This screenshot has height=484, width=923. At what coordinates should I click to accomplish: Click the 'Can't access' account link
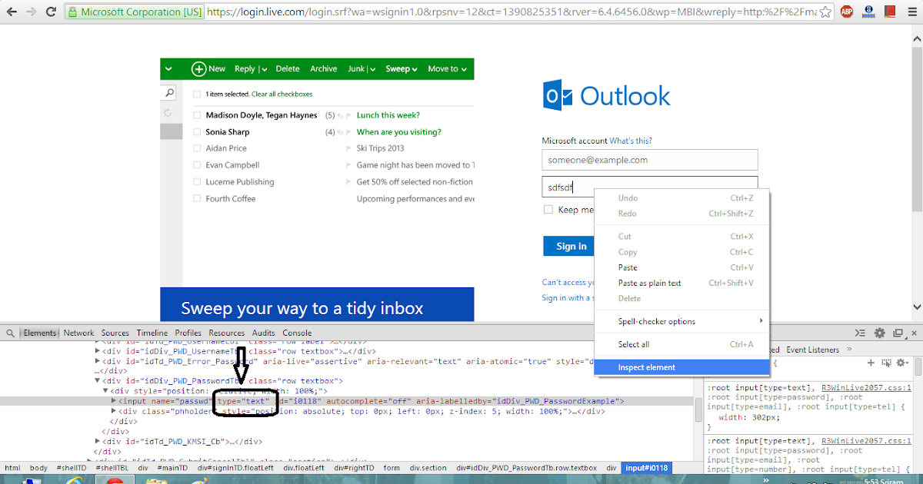point(568,283)
